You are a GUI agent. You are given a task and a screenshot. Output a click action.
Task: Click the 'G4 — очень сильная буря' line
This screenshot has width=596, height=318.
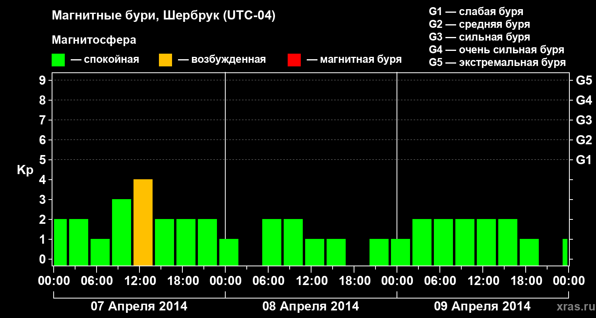coord(497,50)
